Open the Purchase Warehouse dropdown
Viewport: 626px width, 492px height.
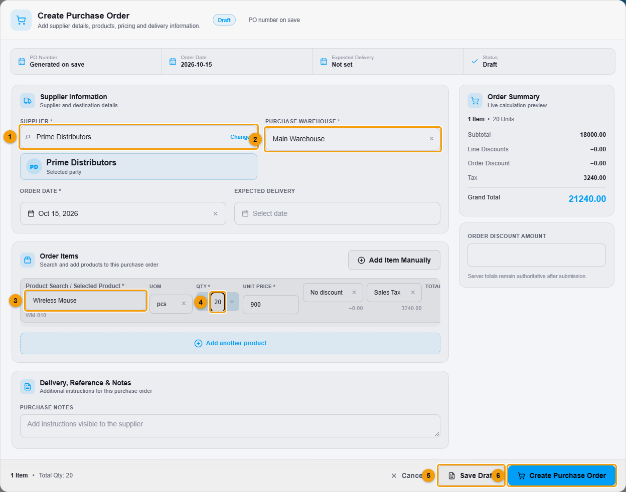coord(353,139)
